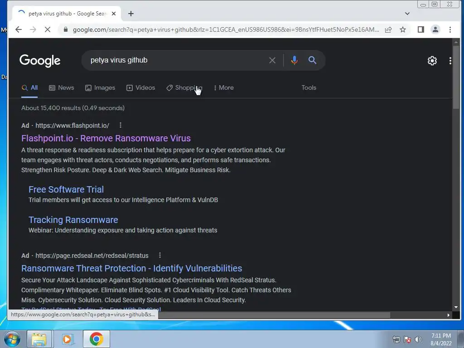The height and width of the screenshot is (348, 464).
Task: Switch to Images results tab
Action: pyautogui.click(x=100, y=88)
